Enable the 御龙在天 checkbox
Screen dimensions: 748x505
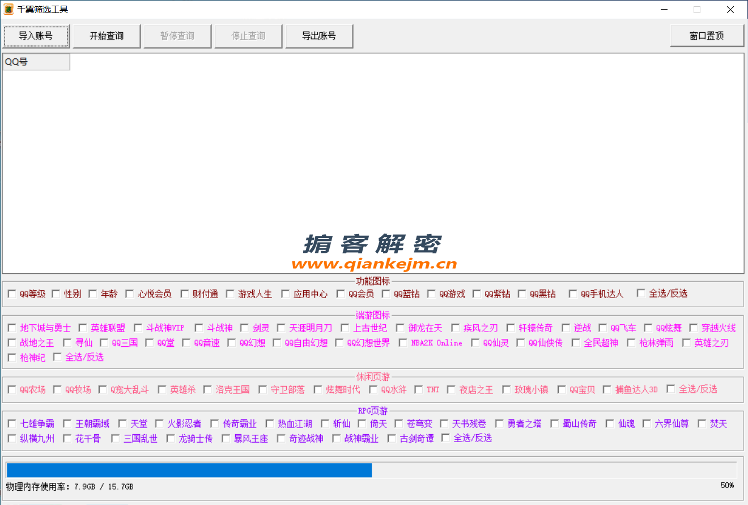[400, 328]
